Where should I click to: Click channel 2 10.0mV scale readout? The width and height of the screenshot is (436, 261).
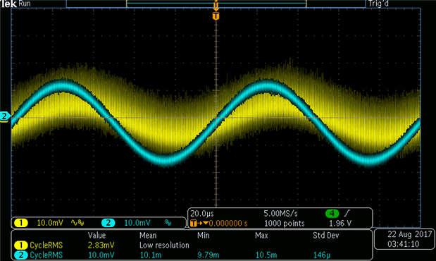tap(137, 223)
